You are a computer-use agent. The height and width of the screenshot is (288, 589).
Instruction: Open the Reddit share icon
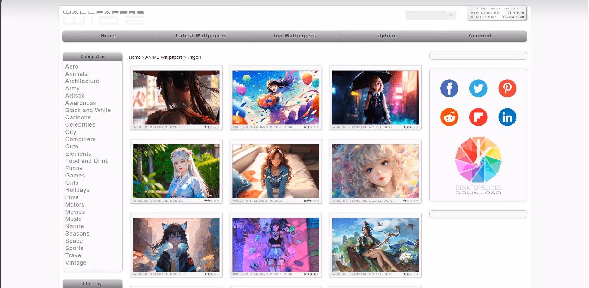(449, 117)
